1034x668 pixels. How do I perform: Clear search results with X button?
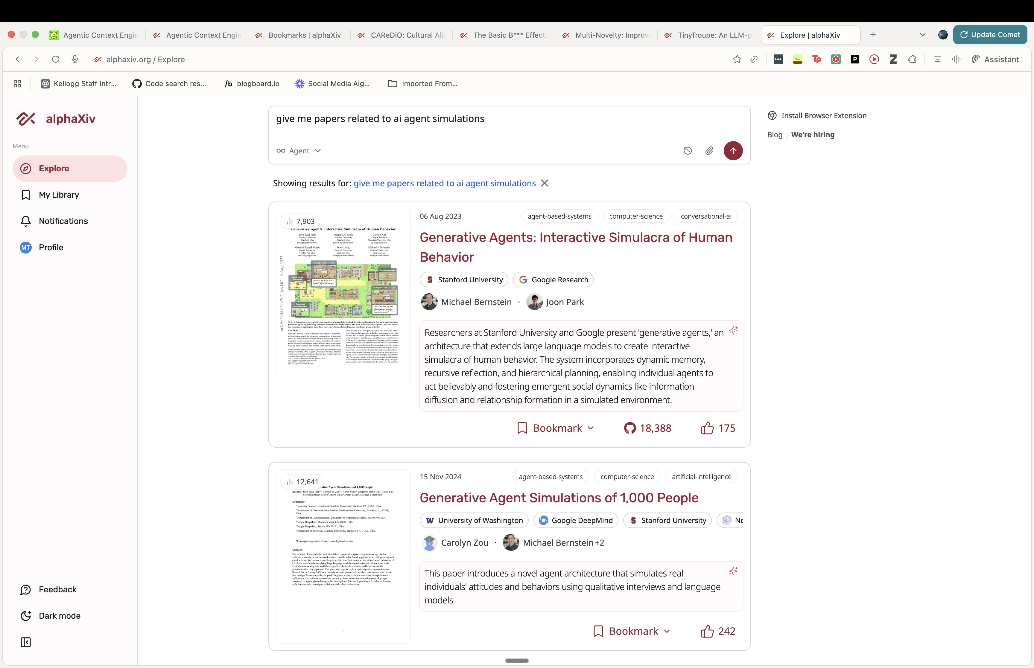[545, 183]
